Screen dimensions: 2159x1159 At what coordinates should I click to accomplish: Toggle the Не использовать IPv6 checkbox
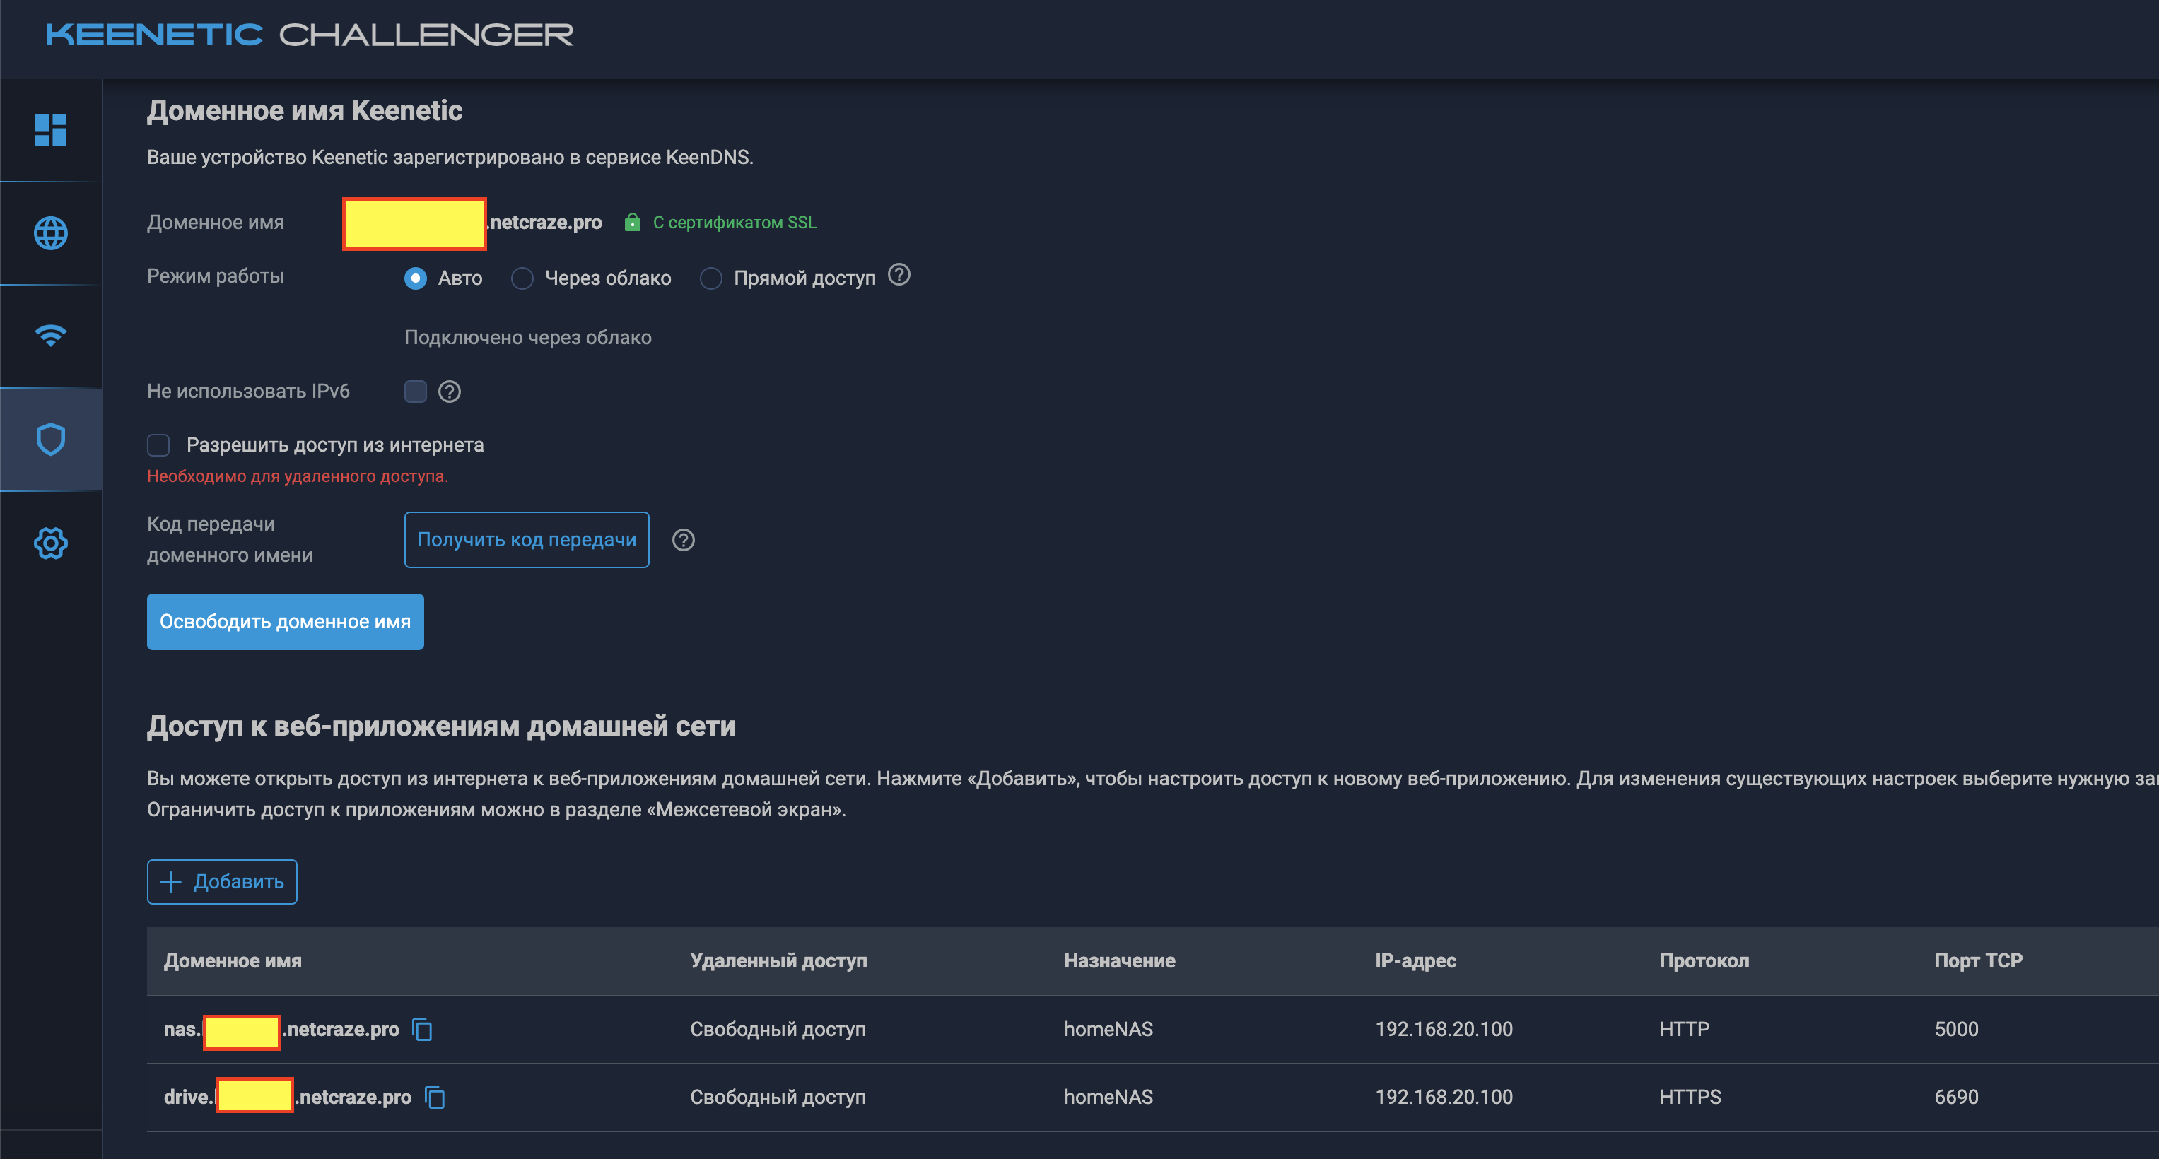(415, 392)
